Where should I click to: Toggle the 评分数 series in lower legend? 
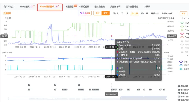tap(184, 65)
